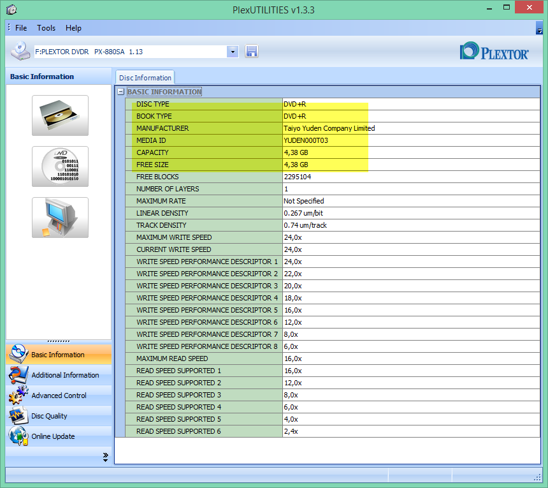The image size is (548, 488).
Task: Go to Additional Information section
Action: (59, 375)
